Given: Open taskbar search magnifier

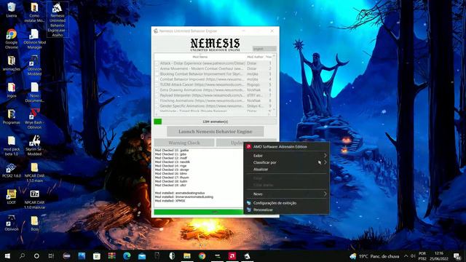Looking at the screenshot, I should click(x=22, y=255).
